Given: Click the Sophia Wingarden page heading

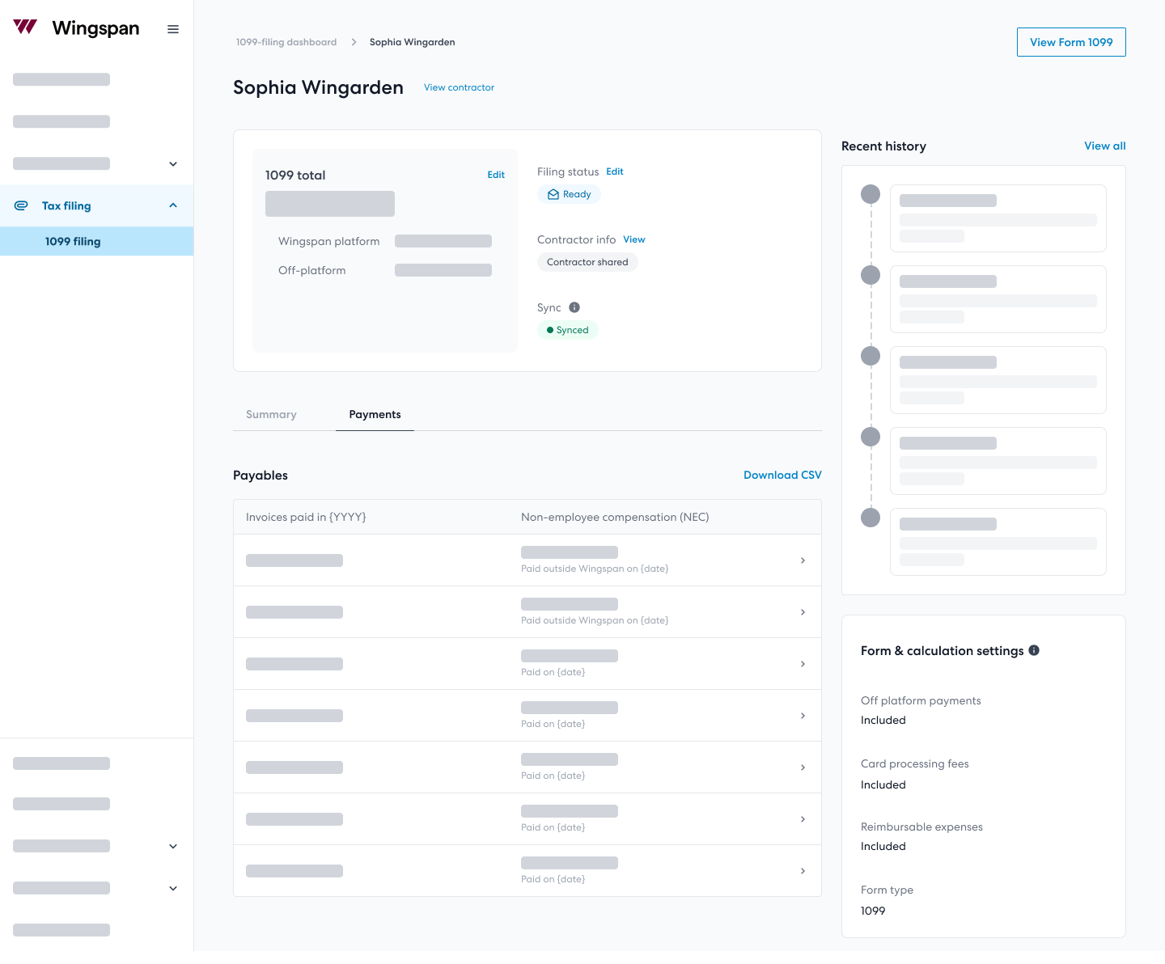Looking at the screenshot, I should pos(318,87).
